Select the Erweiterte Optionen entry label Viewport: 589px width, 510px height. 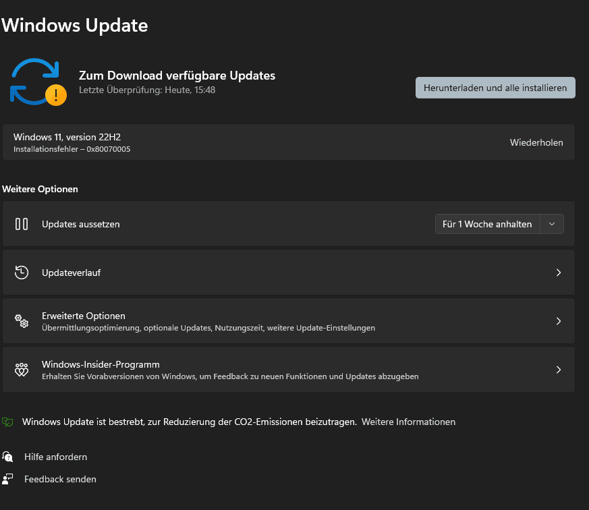click(84, 316)
